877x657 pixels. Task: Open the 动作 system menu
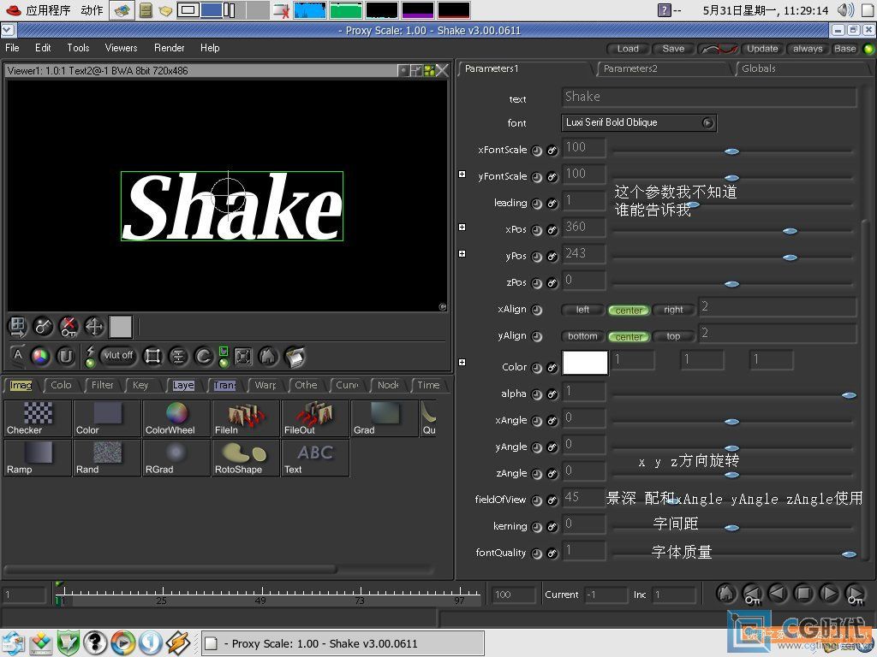[x=92, y=10]
